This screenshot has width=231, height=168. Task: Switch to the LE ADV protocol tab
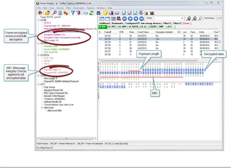[x=122, y=27]
